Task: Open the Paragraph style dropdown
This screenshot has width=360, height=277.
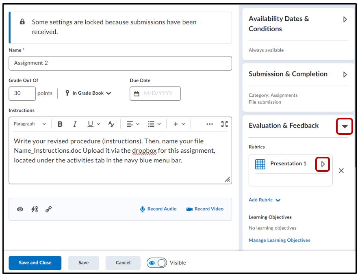Action: click(30, 124)
